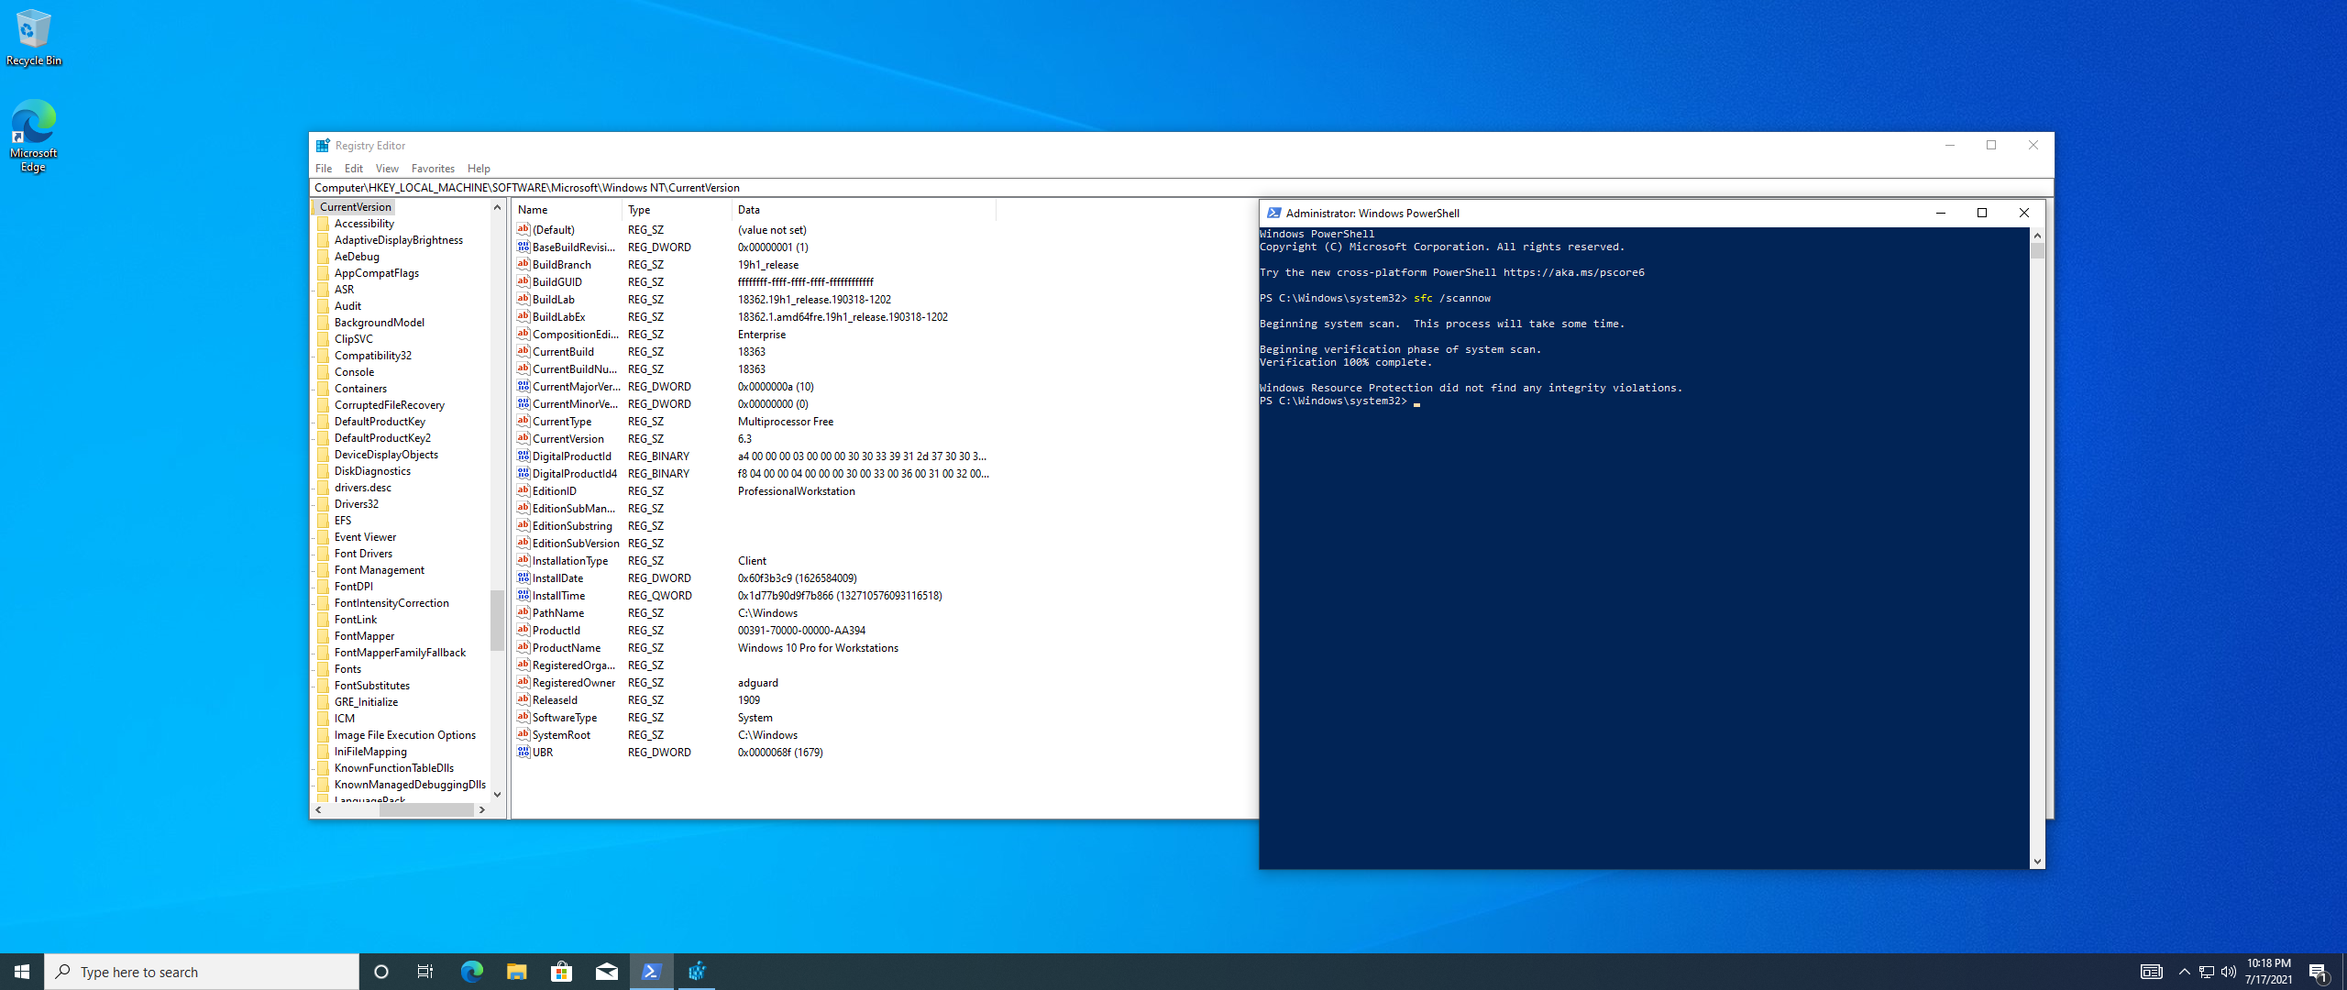Open Task View on the taskbar
Viewport: 2347px width, 990px height.
[x=425, y=972]
